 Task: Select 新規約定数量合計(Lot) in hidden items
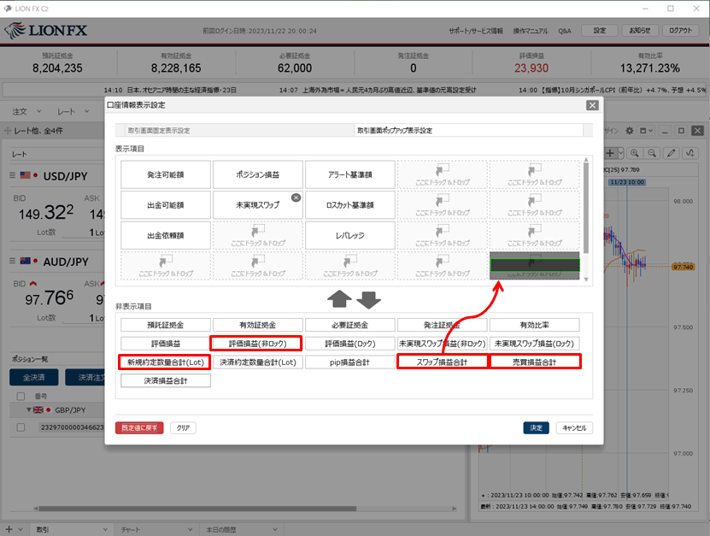point(165,362)
